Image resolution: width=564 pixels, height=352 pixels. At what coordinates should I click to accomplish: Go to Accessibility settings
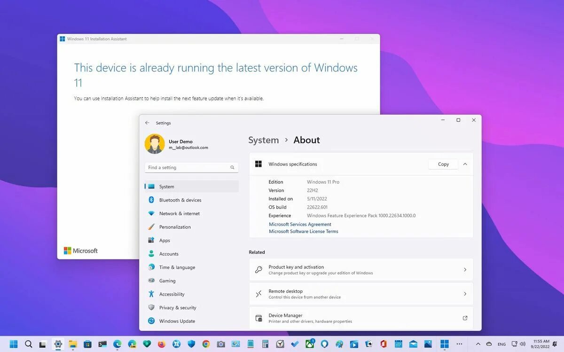click(192, 294)
